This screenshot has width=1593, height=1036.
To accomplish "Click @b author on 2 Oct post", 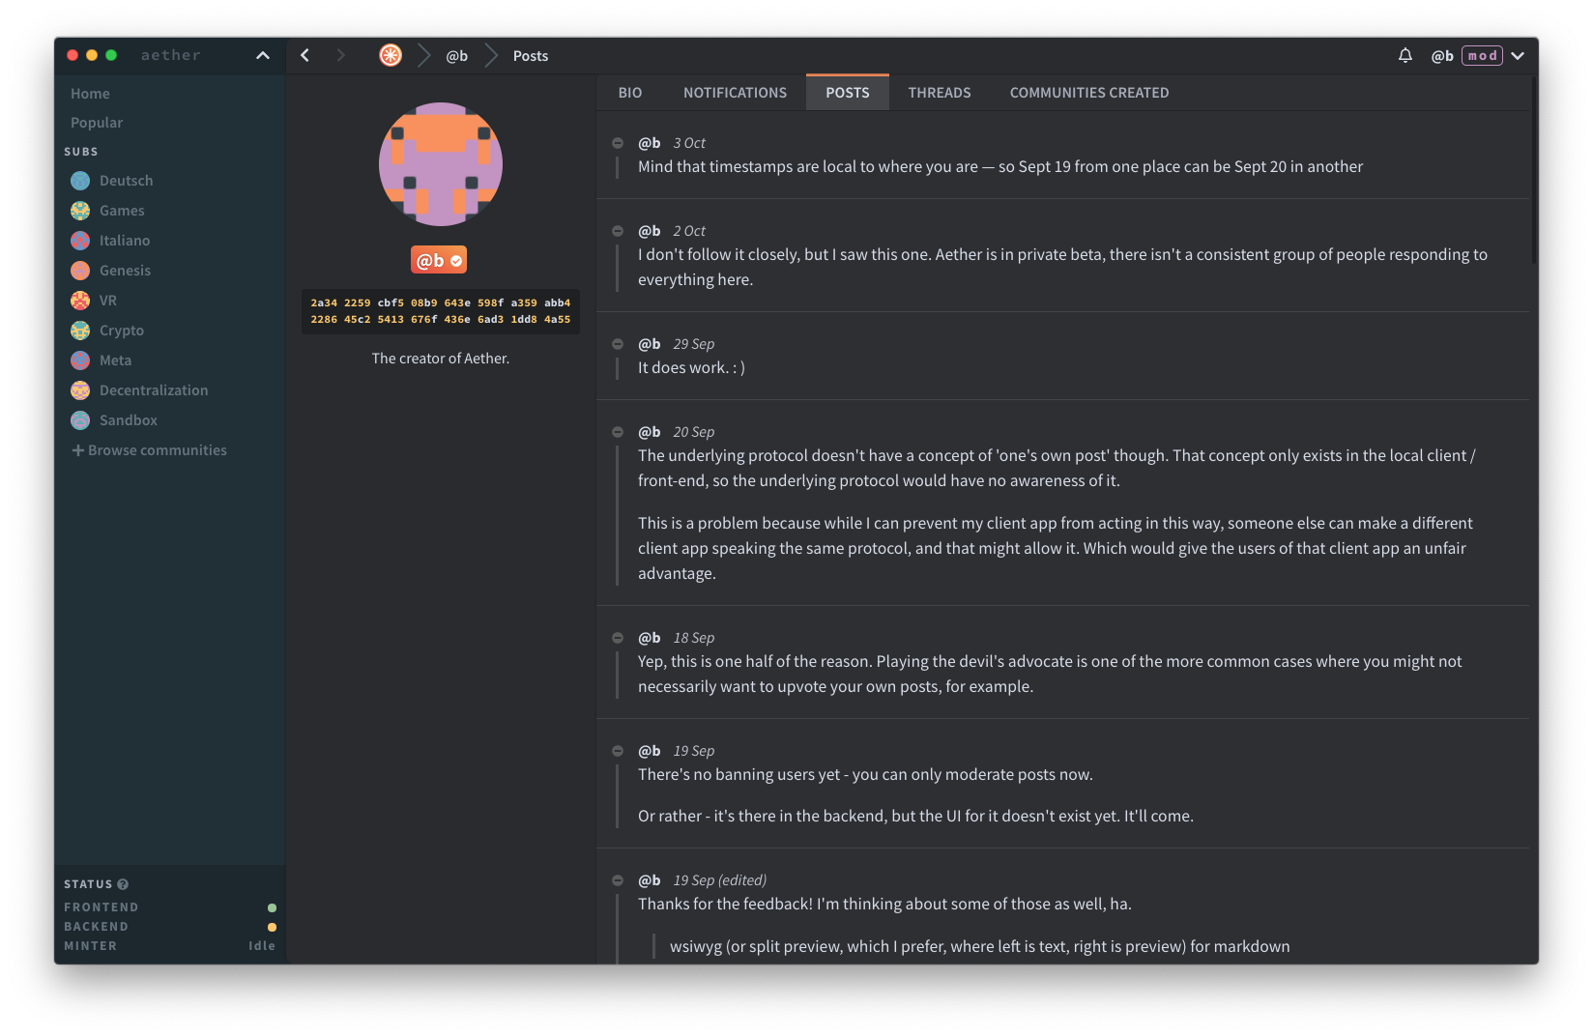I will pos(650,231).
